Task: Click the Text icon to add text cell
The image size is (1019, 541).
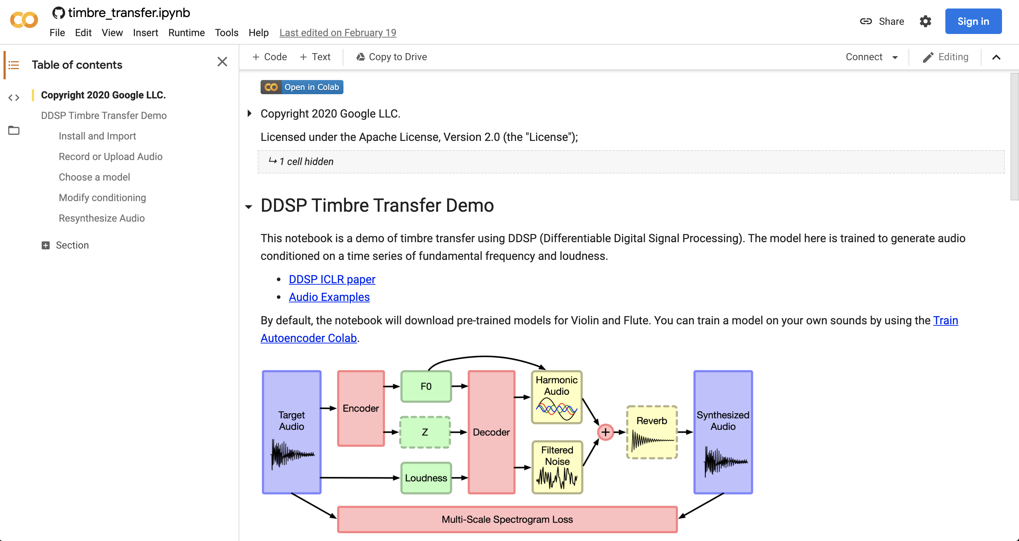Action: [x=315, y=57]
